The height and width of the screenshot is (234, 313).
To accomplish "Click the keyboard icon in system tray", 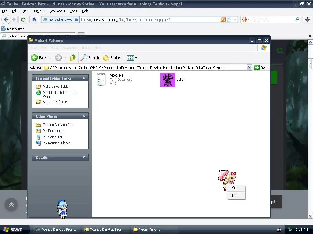I will click(279, 230).
